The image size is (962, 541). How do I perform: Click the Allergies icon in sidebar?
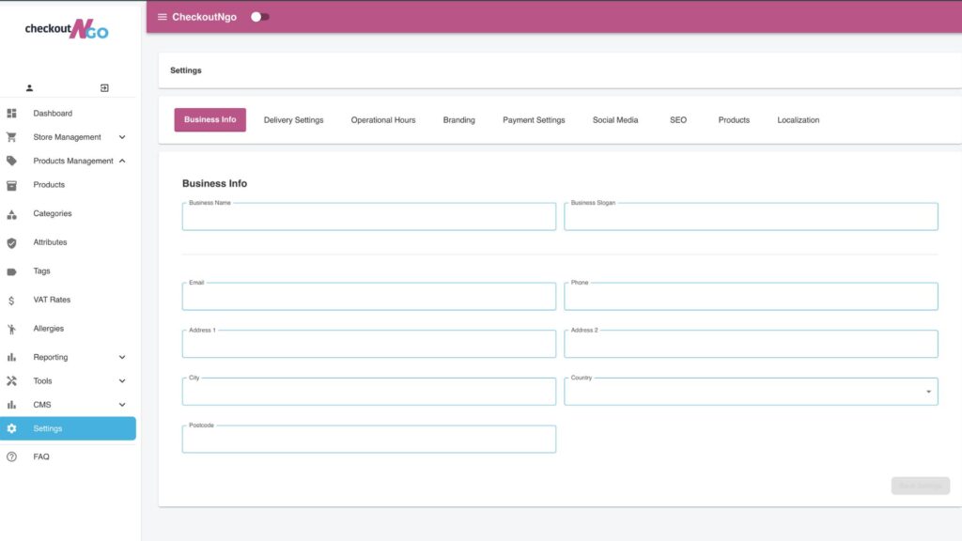coord(12,330)
